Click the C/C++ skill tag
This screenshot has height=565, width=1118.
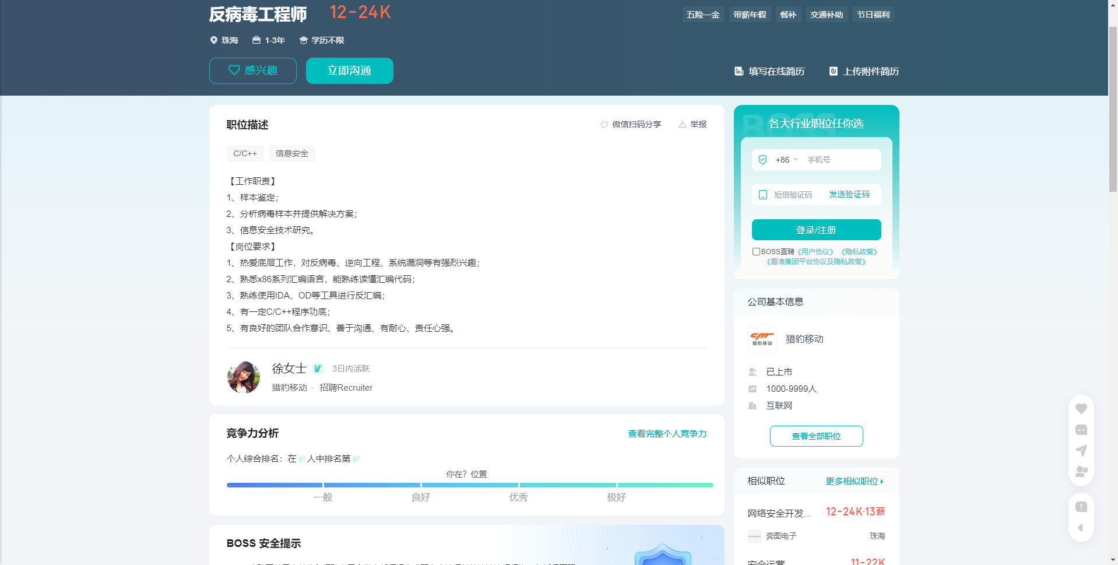point(245,153)
